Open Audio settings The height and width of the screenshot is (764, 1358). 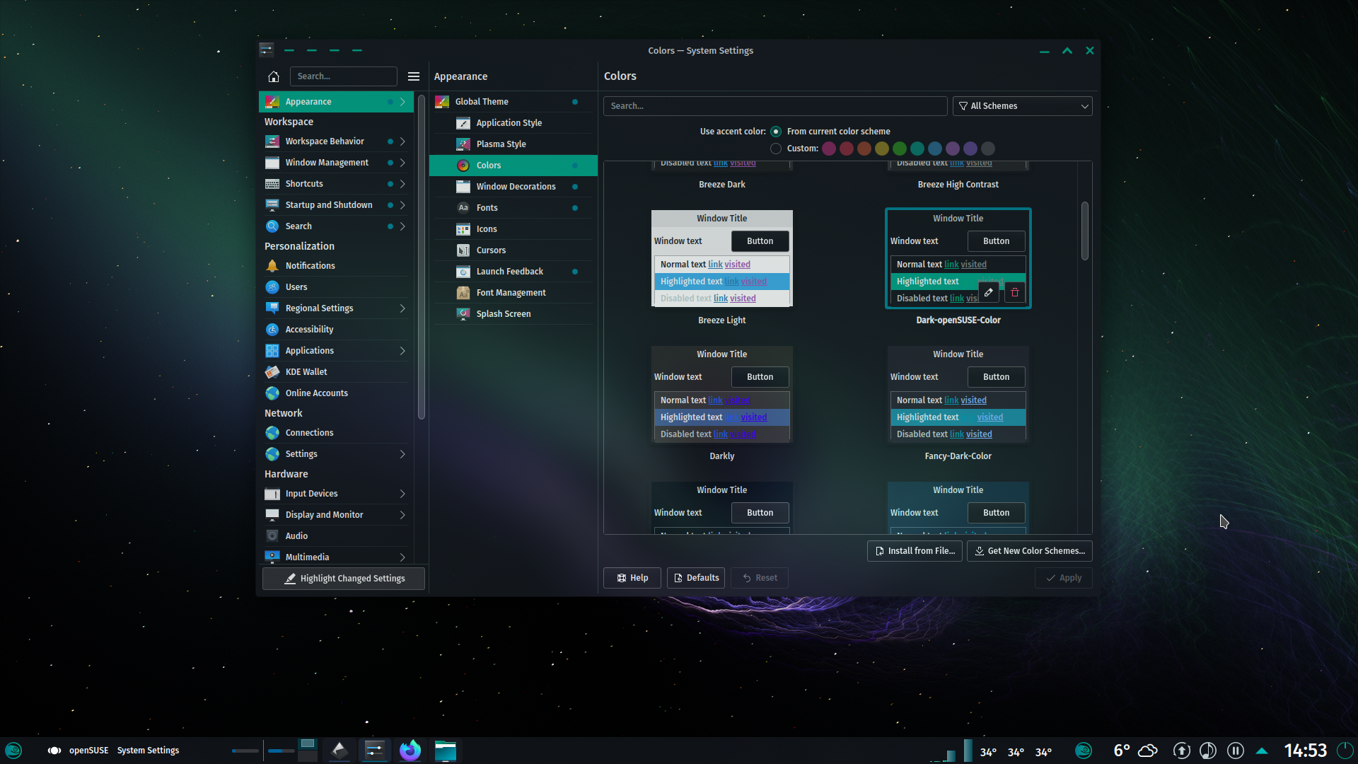click(x=336, y=536)
